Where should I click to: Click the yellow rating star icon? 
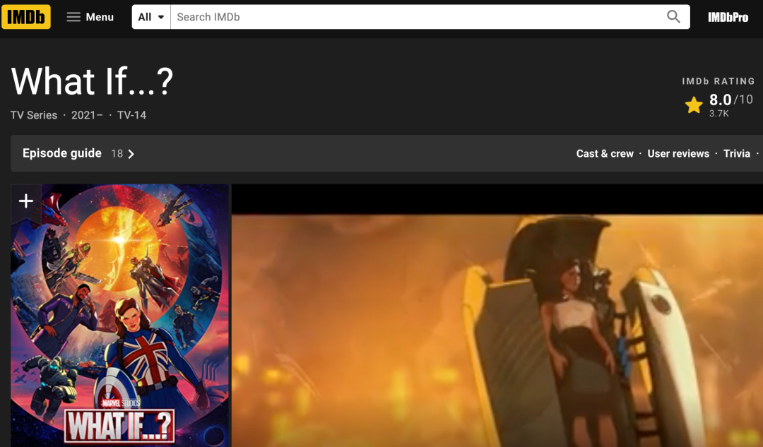pyautogui.click(x=694, y=105)
